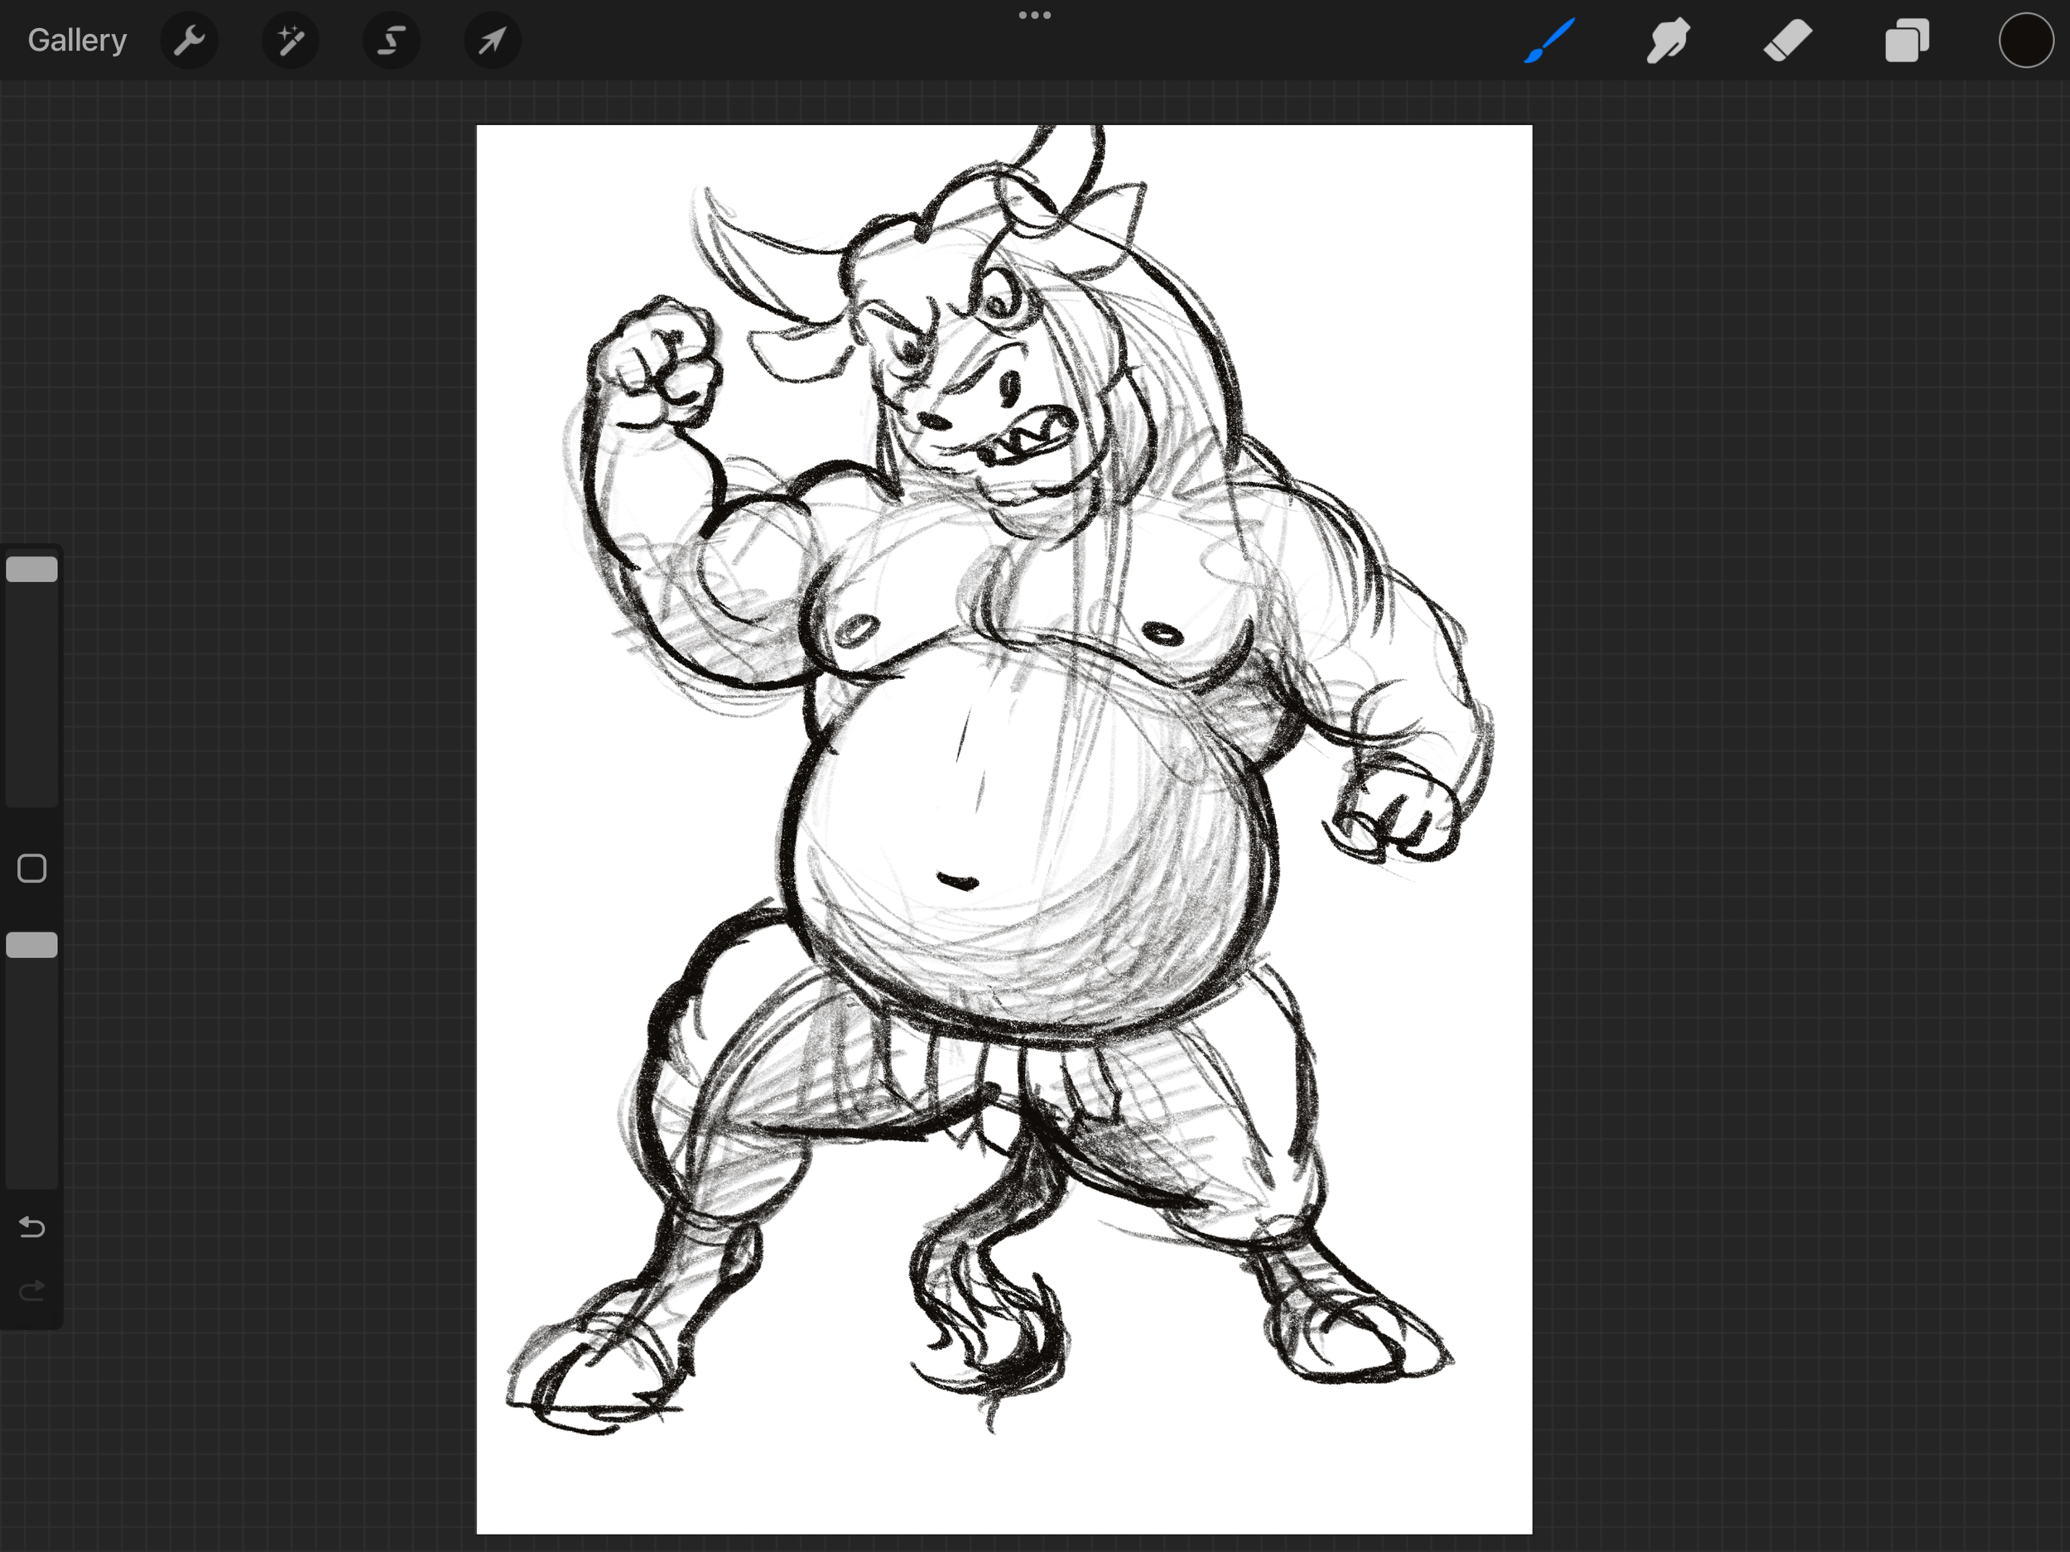
Task: Open the Adjustments magic wand menu
Action: click(x=290, y=41)
